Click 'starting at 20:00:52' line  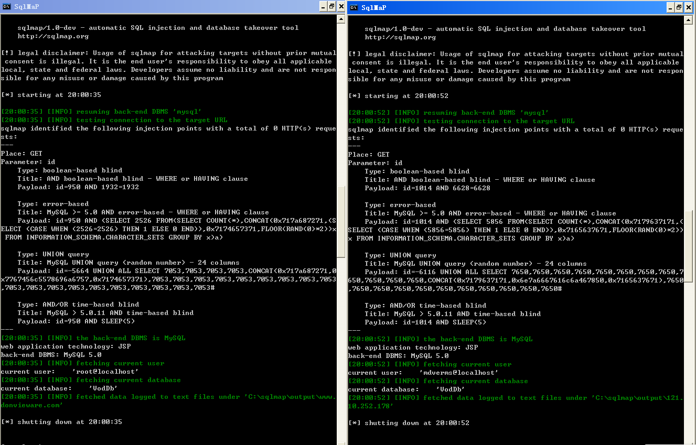[398, 96]
